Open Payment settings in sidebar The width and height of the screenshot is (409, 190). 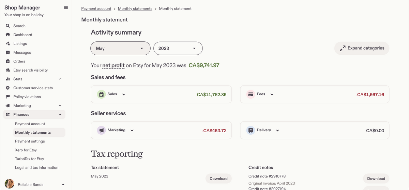30,141
